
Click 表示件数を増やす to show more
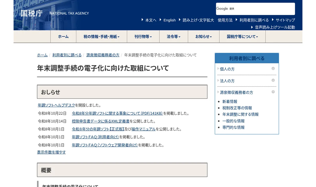51,152
